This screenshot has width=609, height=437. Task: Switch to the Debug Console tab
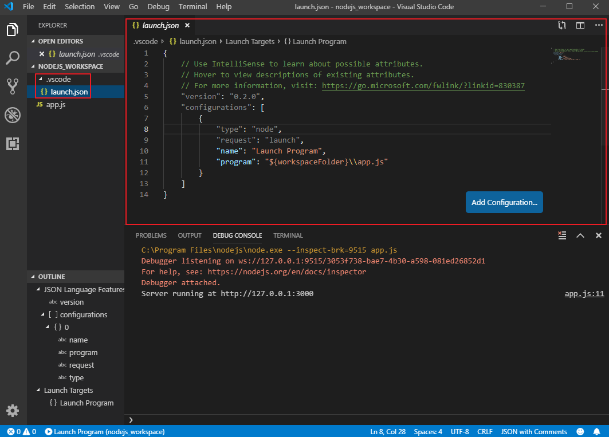click(237, 235)
